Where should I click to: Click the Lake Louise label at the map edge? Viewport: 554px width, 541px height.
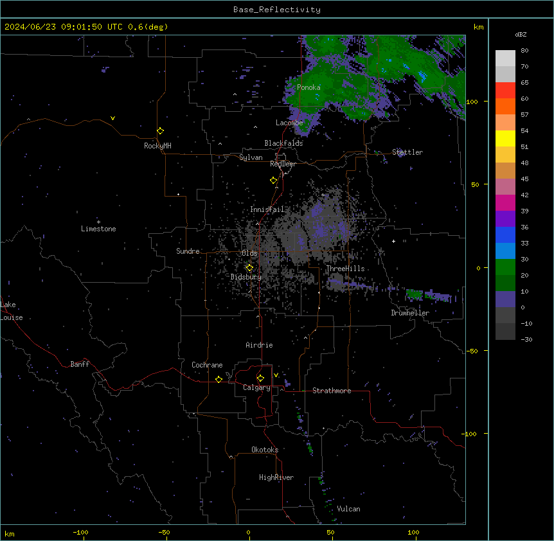[12, 311]
